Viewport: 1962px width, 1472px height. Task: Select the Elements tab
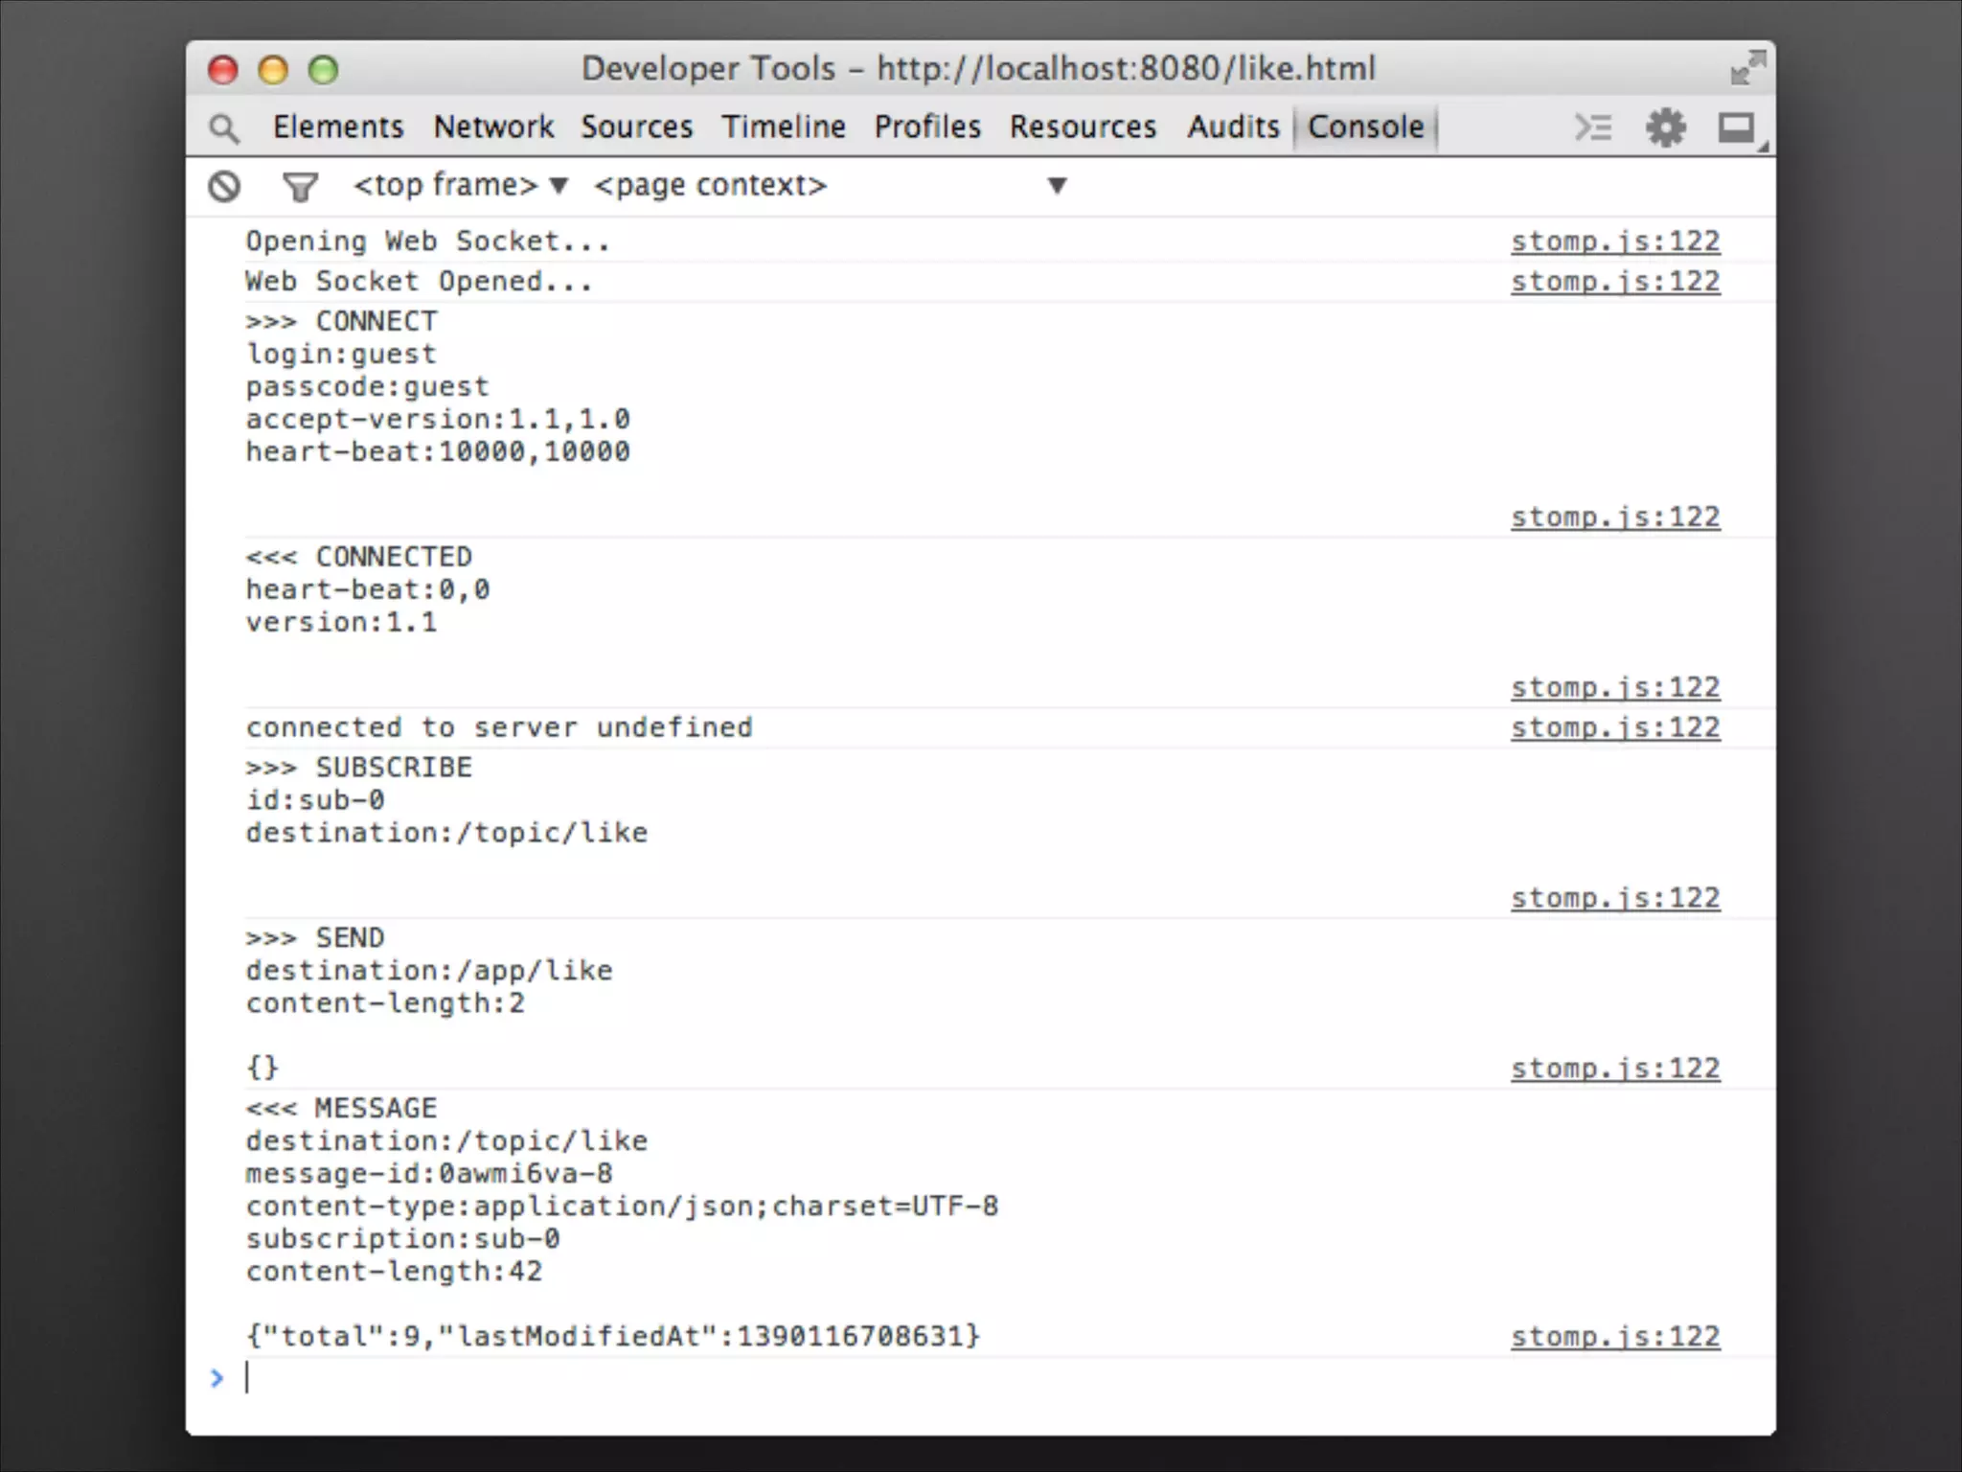[x=338, y=126]
